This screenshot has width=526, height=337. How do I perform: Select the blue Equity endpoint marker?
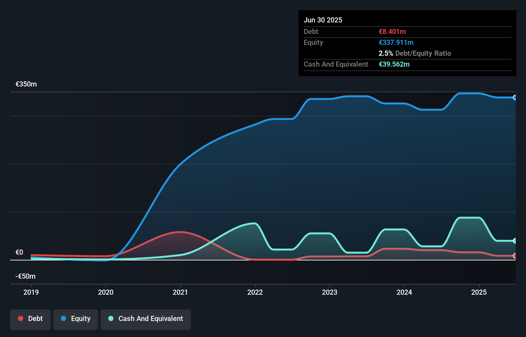click(x=515, y=97)
